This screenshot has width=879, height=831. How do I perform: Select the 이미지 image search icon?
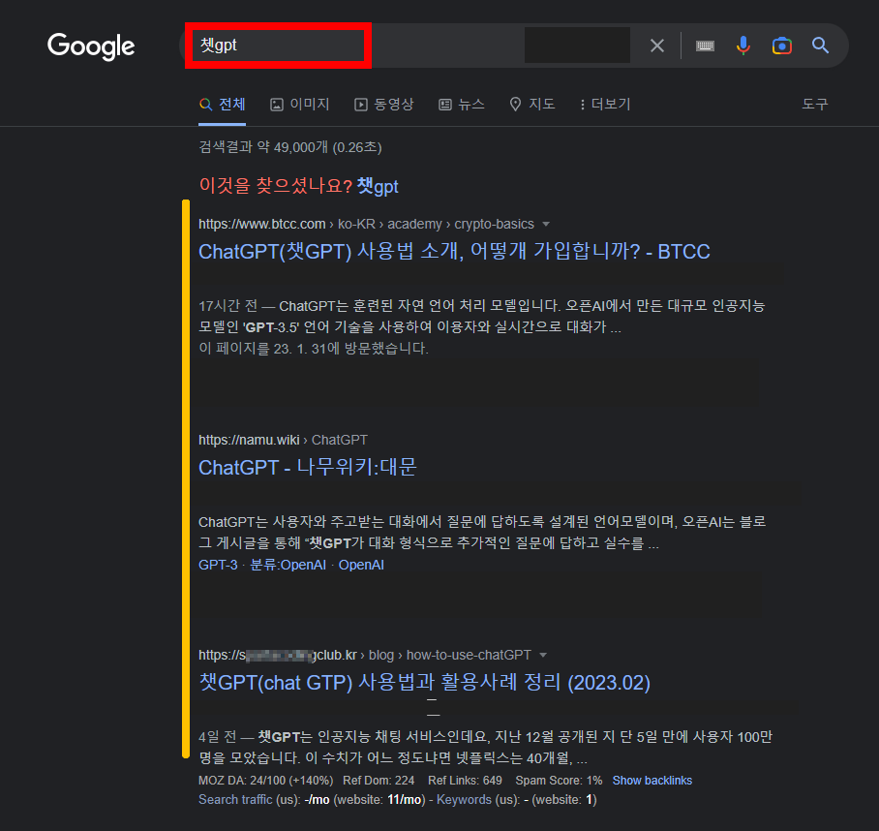(x=275, y=103)
